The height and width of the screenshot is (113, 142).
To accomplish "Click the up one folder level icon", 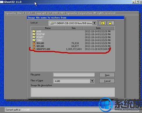I will (x=102, y=23).
